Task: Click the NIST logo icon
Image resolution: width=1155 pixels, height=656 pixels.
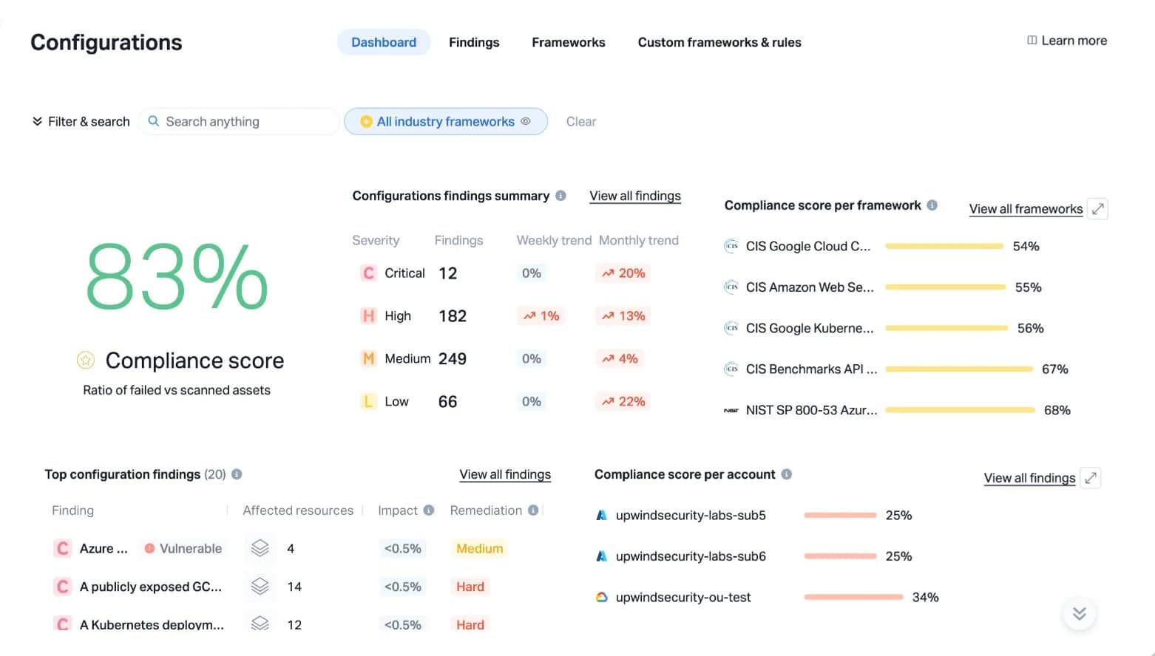Action: pyautogui.click(x=731, y=410)
